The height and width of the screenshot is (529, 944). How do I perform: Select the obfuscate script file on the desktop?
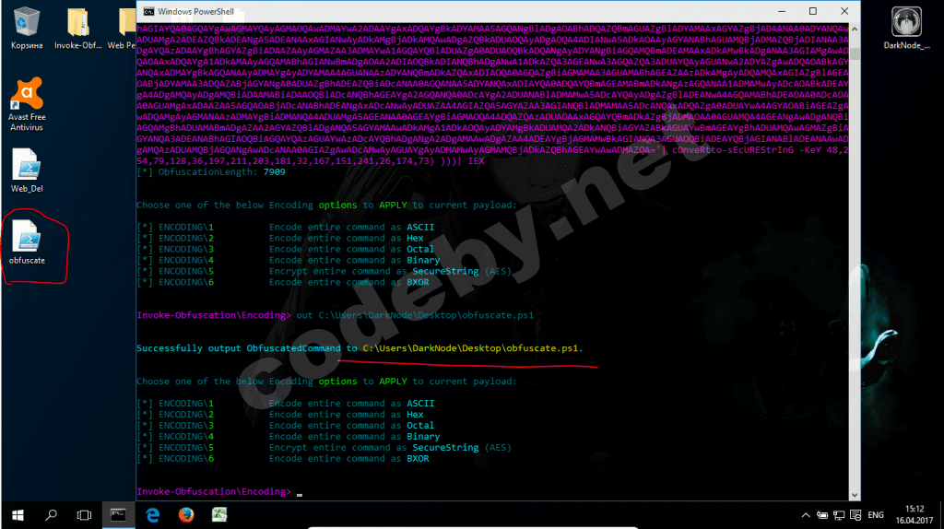27,242
